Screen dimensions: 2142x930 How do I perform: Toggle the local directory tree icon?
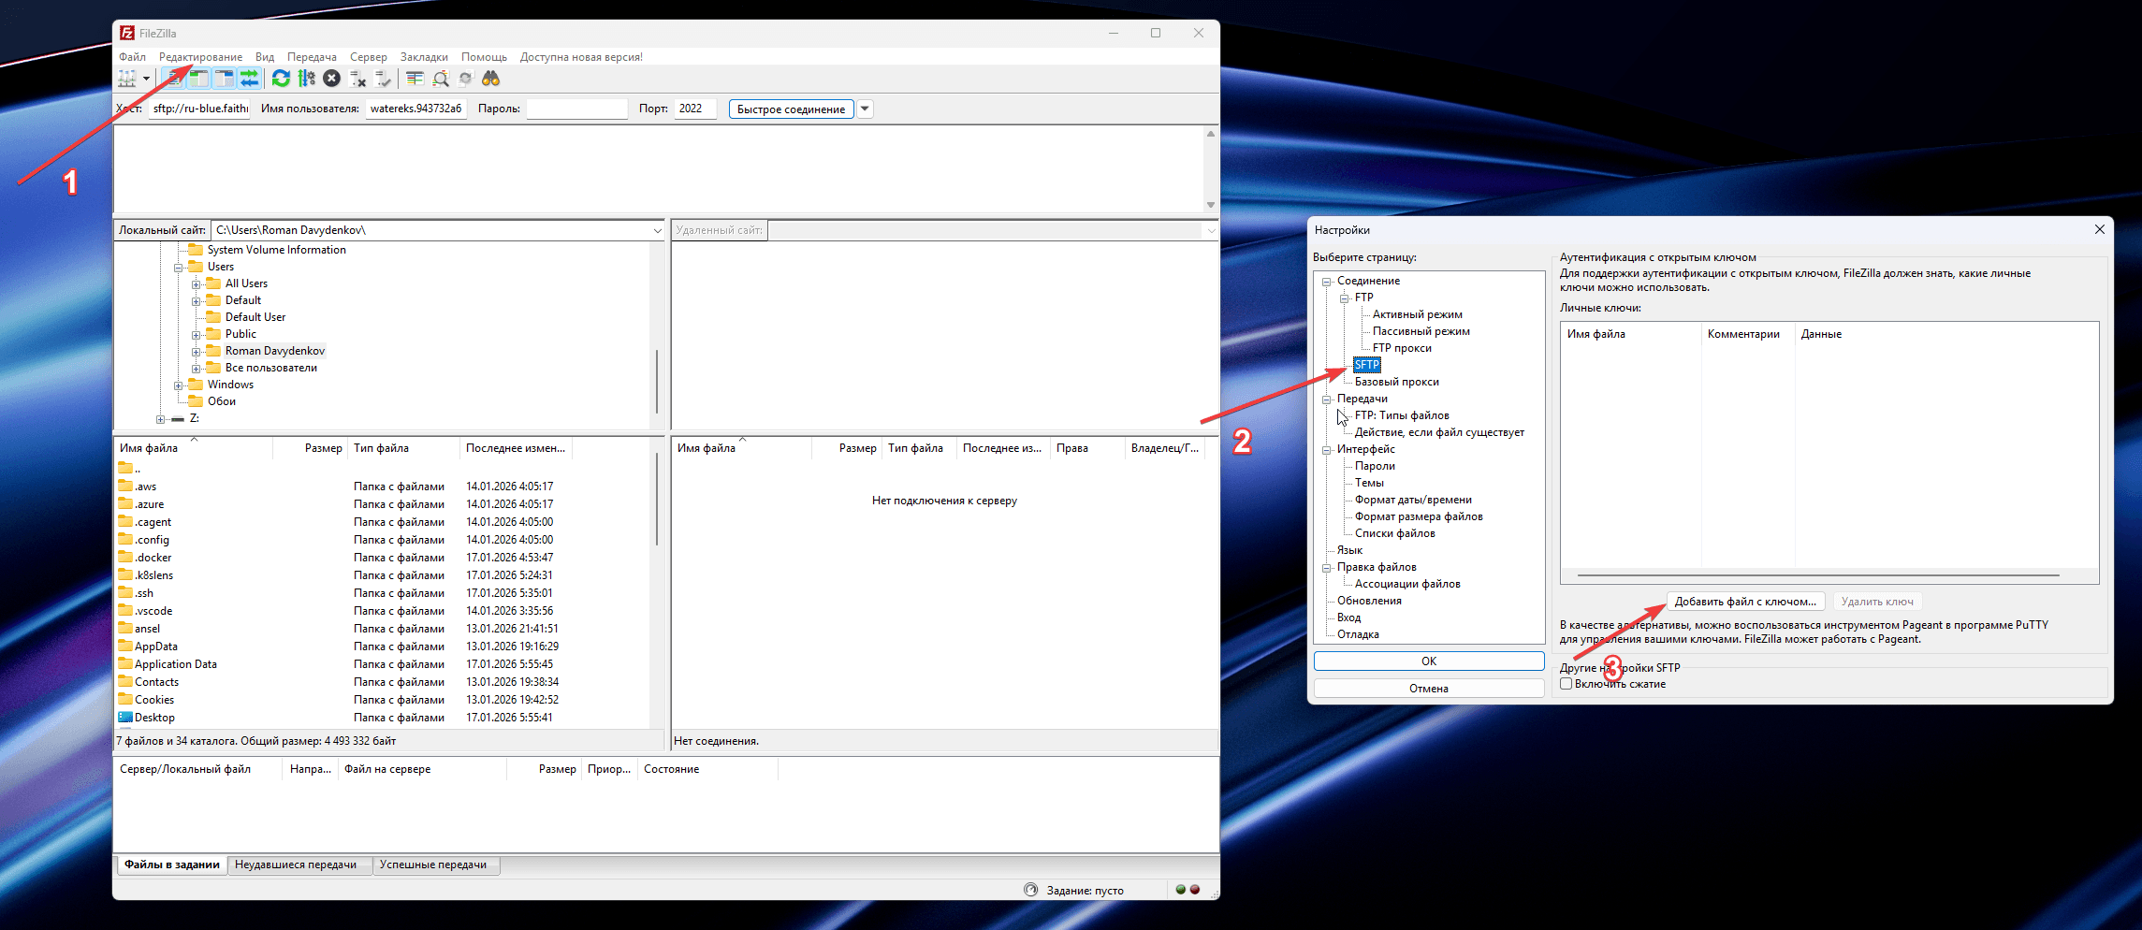coord(199,80)
